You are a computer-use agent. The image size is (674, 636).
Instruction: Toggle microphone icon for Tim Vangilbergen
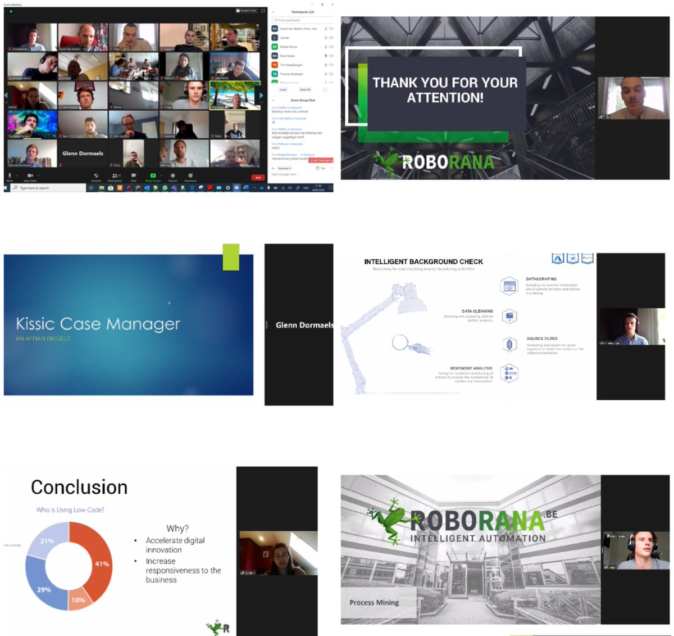coord(326,65)
